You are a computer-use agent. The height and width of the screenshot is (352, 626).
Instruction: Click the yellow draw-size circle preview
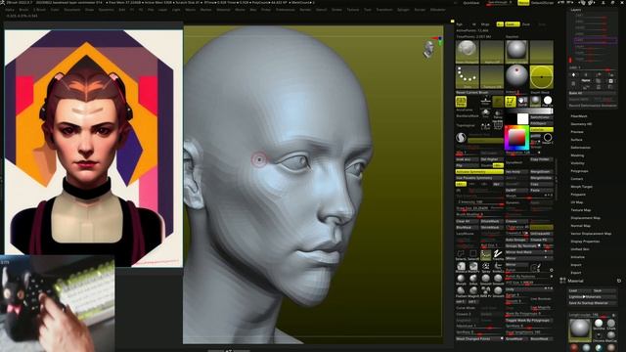(541, 77)
